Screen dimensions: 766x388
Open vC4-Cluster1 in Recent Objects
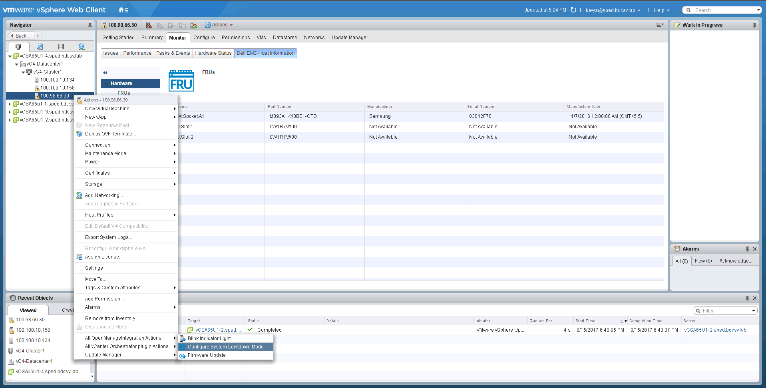30,351
